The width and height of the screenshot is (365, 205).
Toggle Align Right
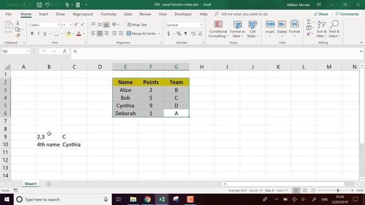tap(106, 34)
